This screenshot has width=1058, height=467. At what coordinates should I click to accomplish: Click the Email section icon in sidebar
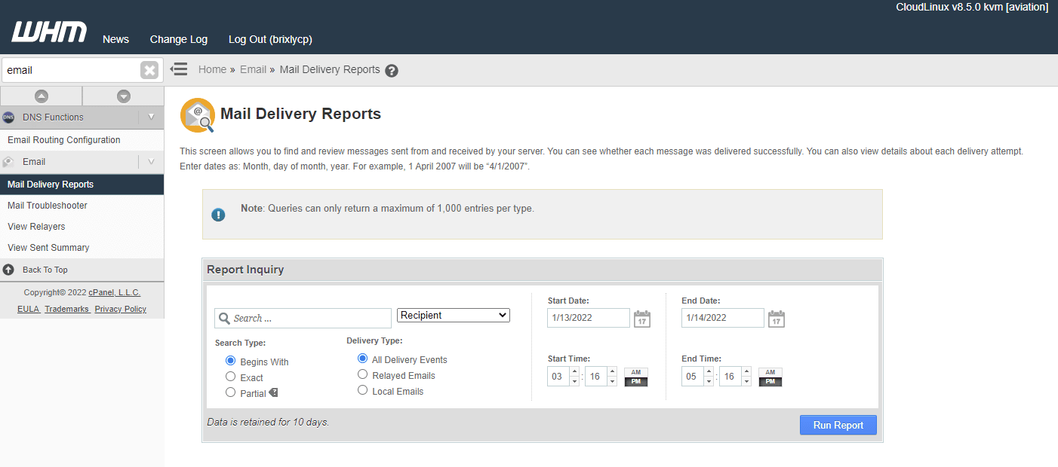pos(8,162)
